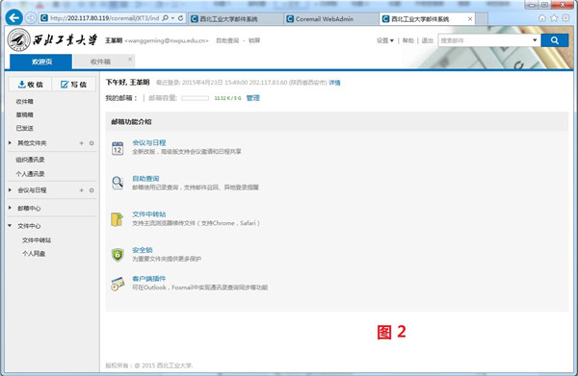The image size is (578, 376).
Task: Click the favorites star icon
Action: (x=554, y=18)
